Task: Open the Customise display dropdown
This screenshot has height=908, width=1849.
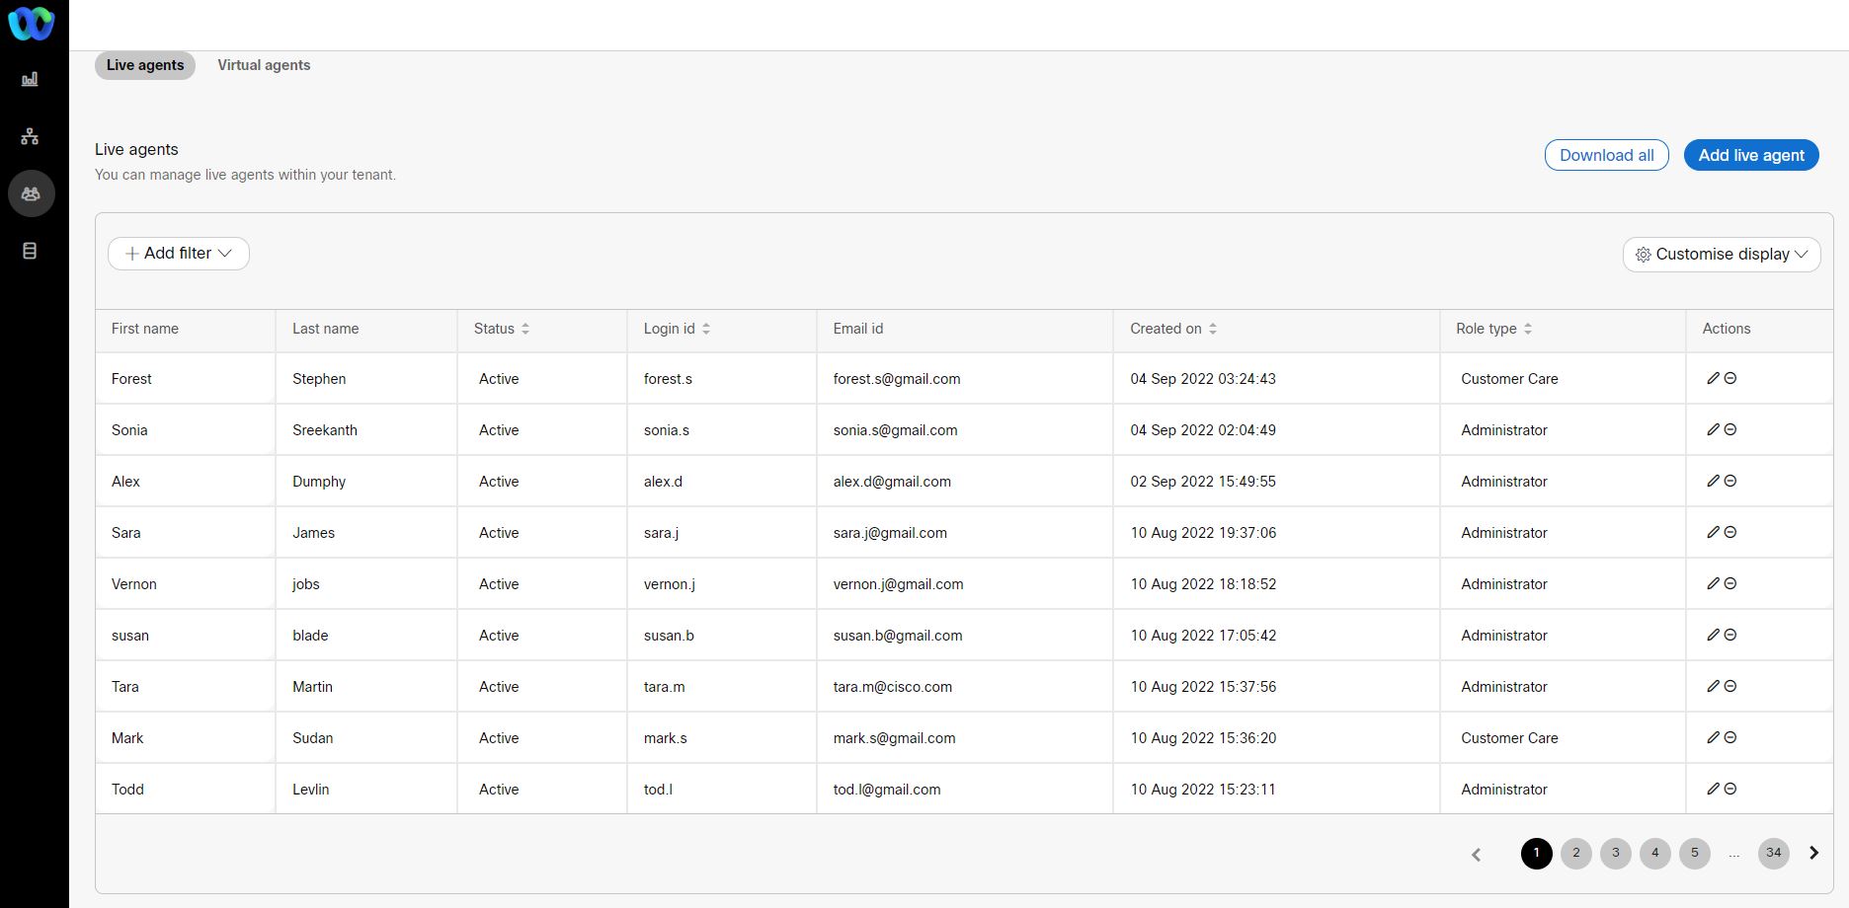Action: [x=1722, y=255]
